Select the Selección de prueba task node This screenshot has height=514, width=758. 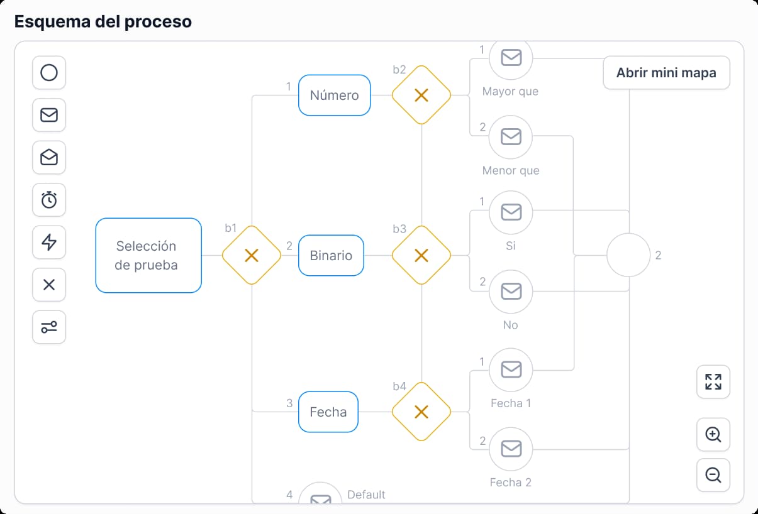[148, 255]
